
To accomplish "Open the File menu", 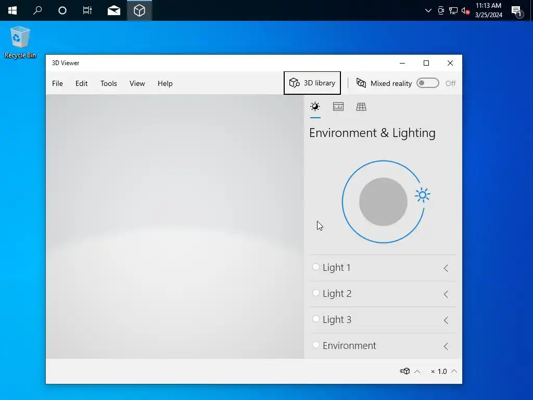I will tap(57, 83).
